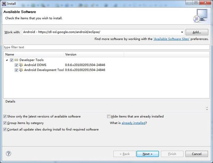213x163 pixels.
Task: Click the Details area stepper arrows
Action: point(207,108)
